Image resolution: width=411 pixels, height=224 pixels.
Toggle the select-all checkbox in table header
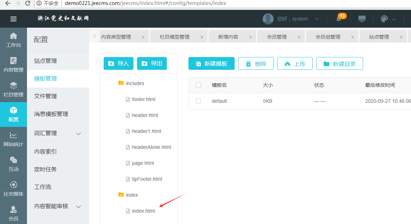(198, 85)
